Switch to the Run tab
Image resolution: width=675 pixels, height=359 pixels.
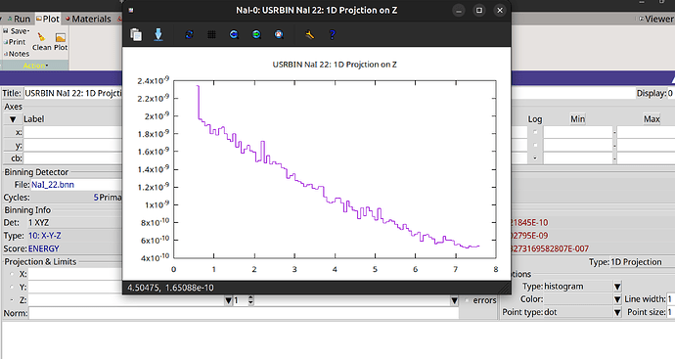pyautogui.click(x=19, y=19)
